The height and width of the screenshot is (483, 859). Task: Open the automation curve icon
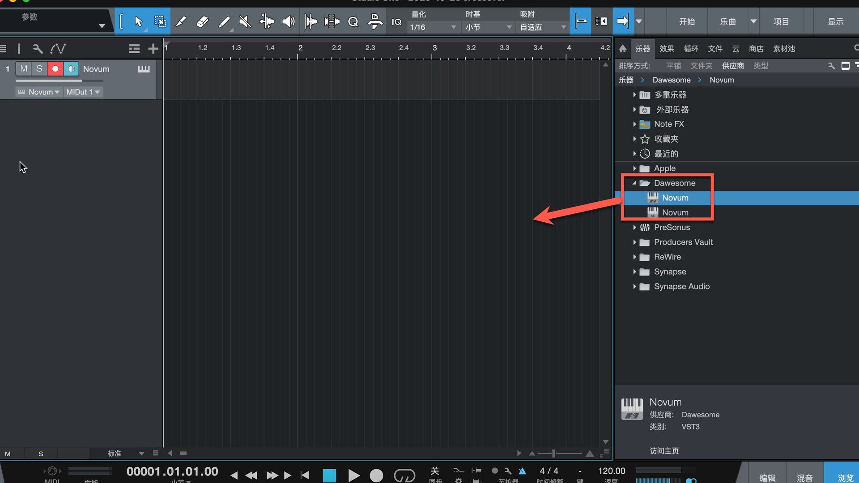[58, 48]
